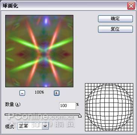Open the 模式 dropdown arrow

[x=45, y=126]
